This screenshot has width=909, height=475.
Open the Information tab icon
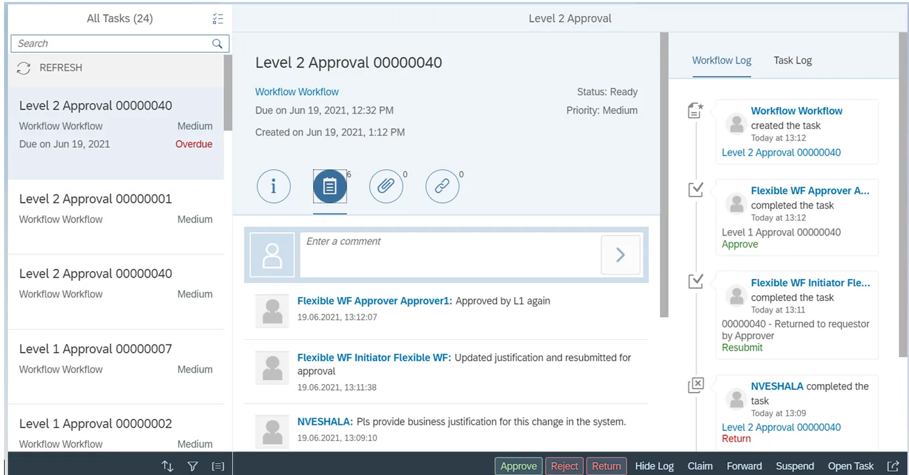tap(273, 186)
